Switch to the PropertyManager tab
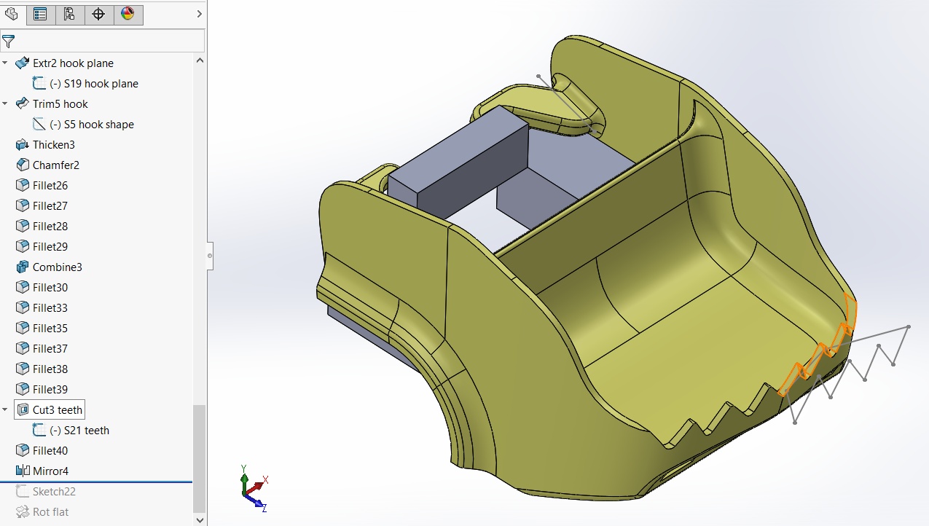The height and width of the screenshot is (526, 929). point(41,14)
